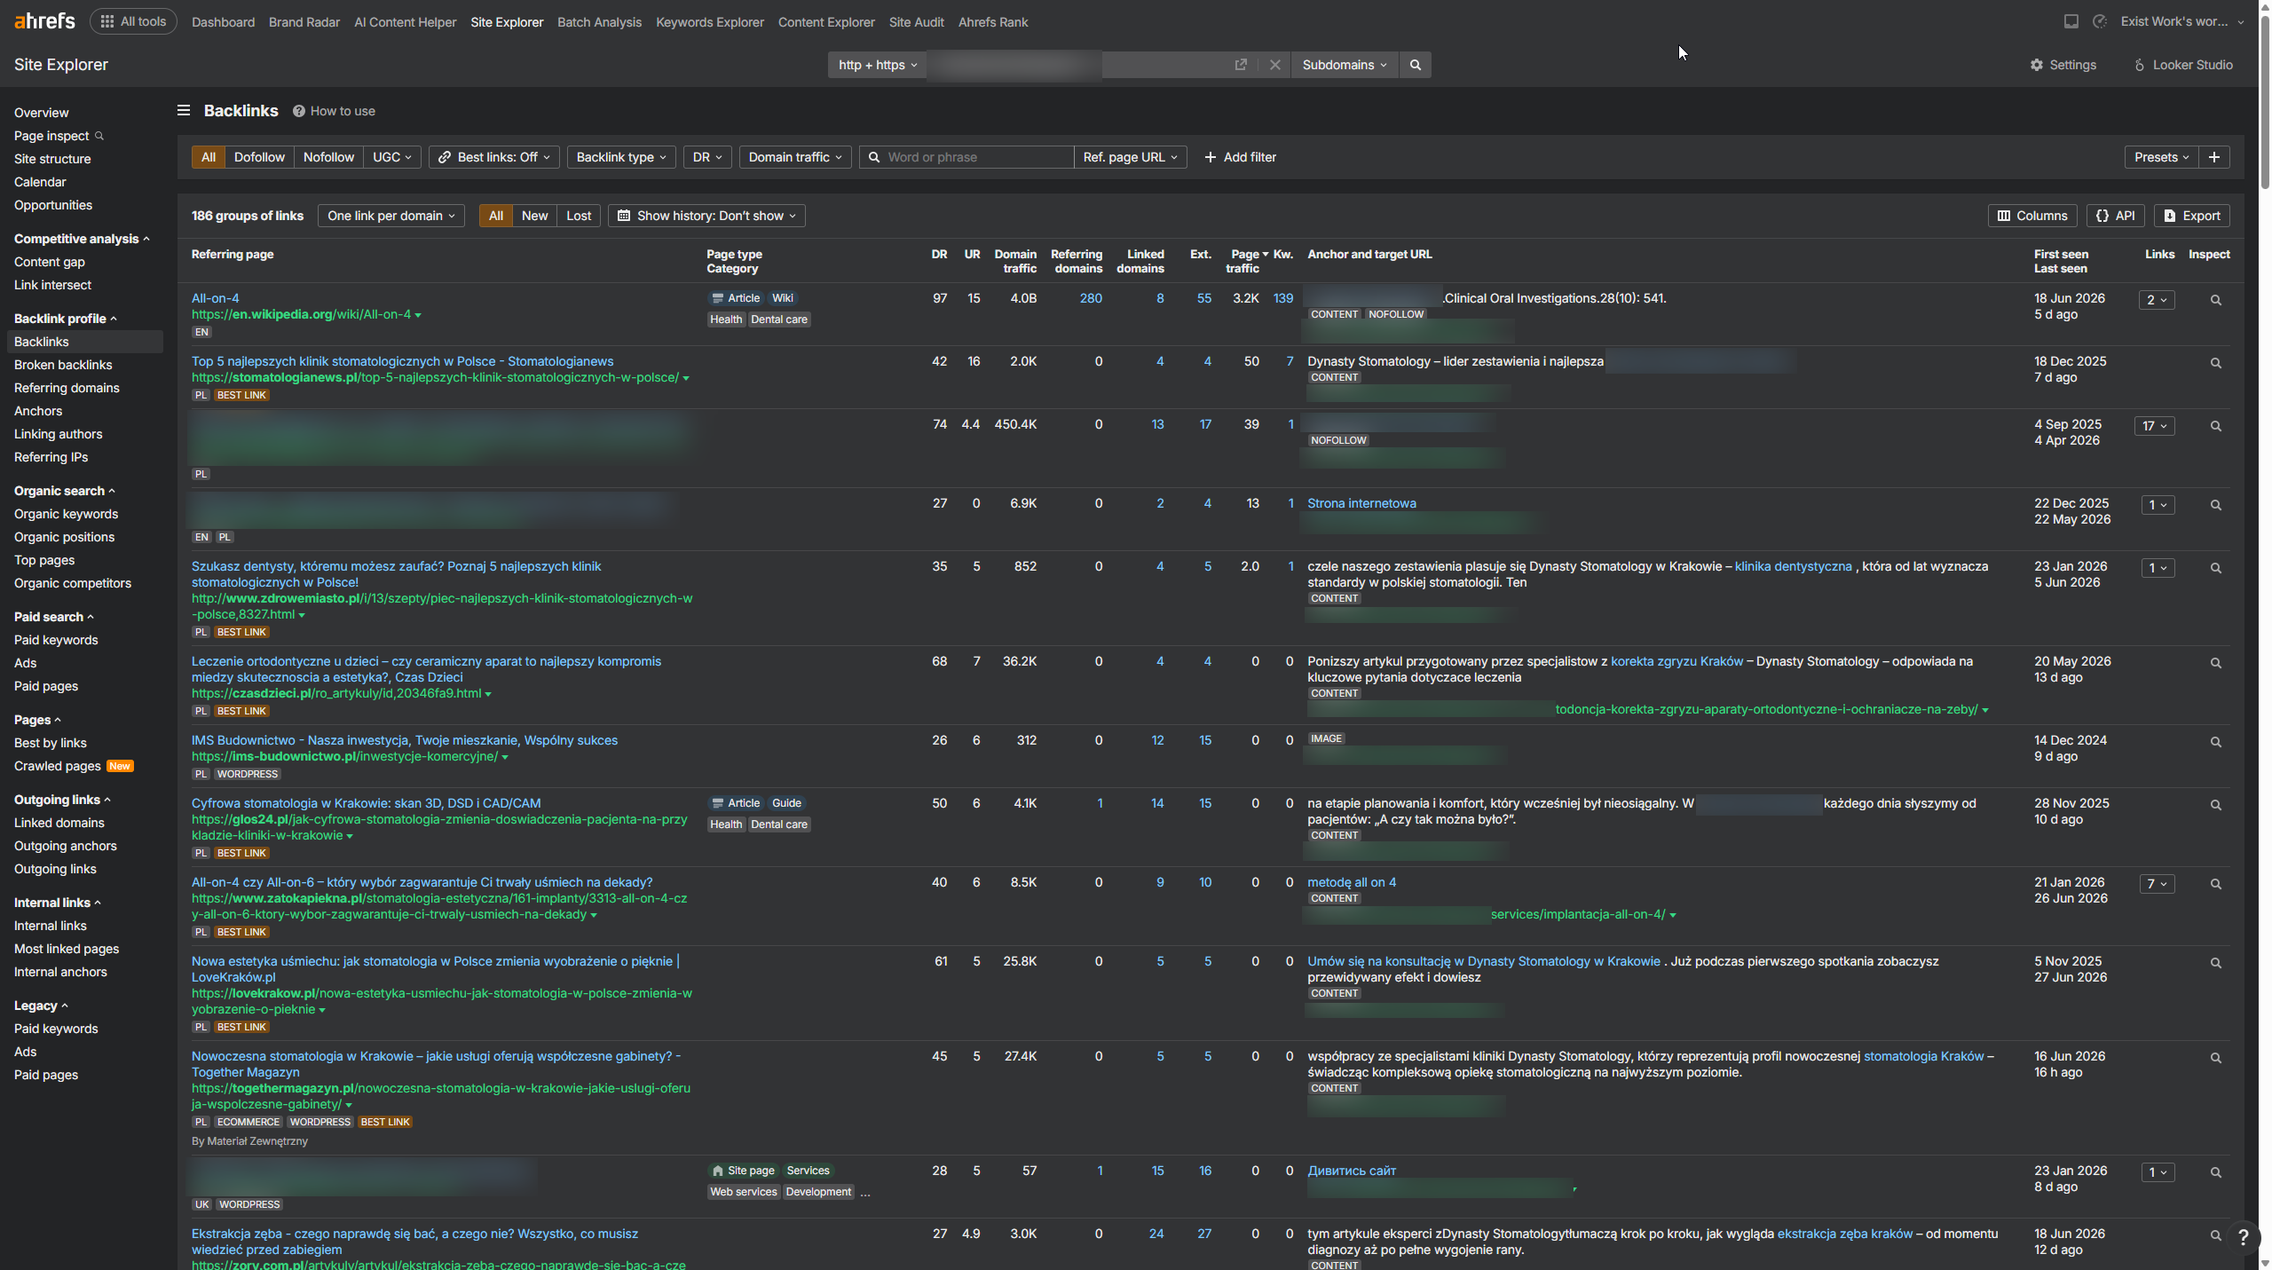The height and width of the screenshot is (1270, 2272).
Task: Click the Ahrefs logo
Action: click(44, 21)
